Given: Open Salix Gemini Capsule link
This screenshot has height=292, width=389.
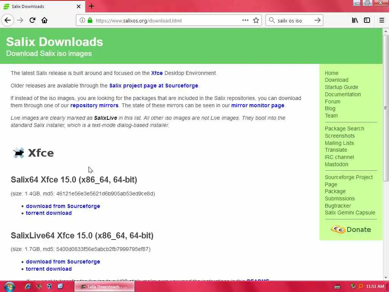Looking at the screenshot, I should point(350,213).
